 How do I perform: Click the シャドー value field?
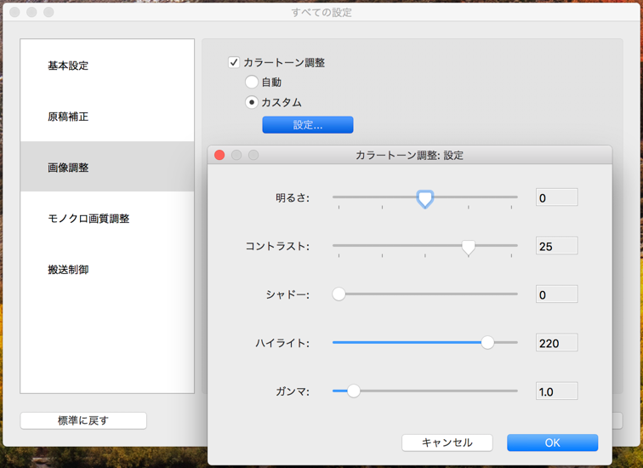coord(556,294)
